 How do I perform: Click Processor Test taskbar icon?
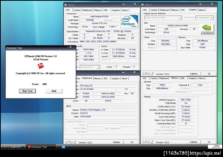(x=29, y=147)
